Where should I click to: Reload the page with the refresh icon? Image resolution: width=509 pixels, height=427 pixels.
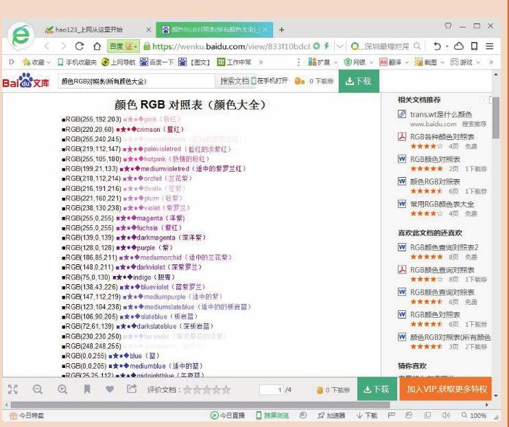point(80,46)
